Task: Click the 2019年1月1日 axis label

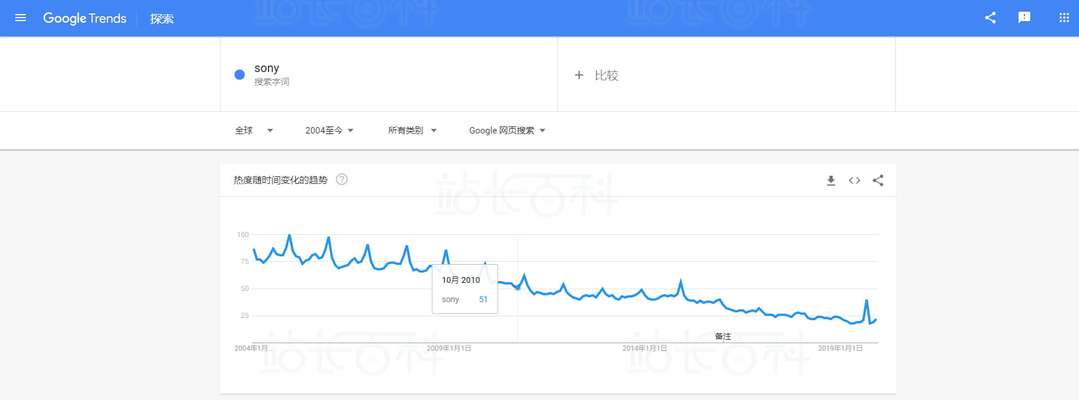Action: pos(840,348)
